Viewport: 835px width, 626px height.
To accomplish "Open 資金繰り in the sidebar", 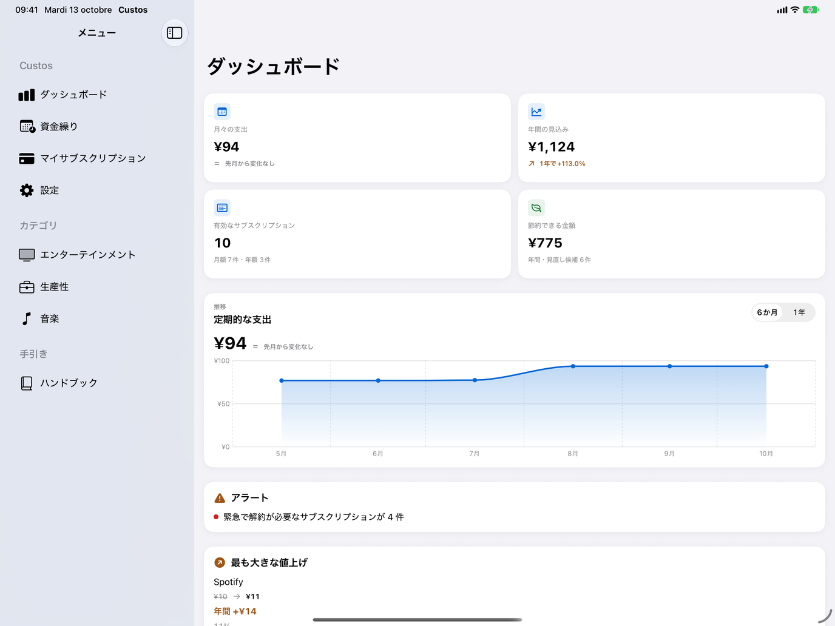I will (97, 126).
